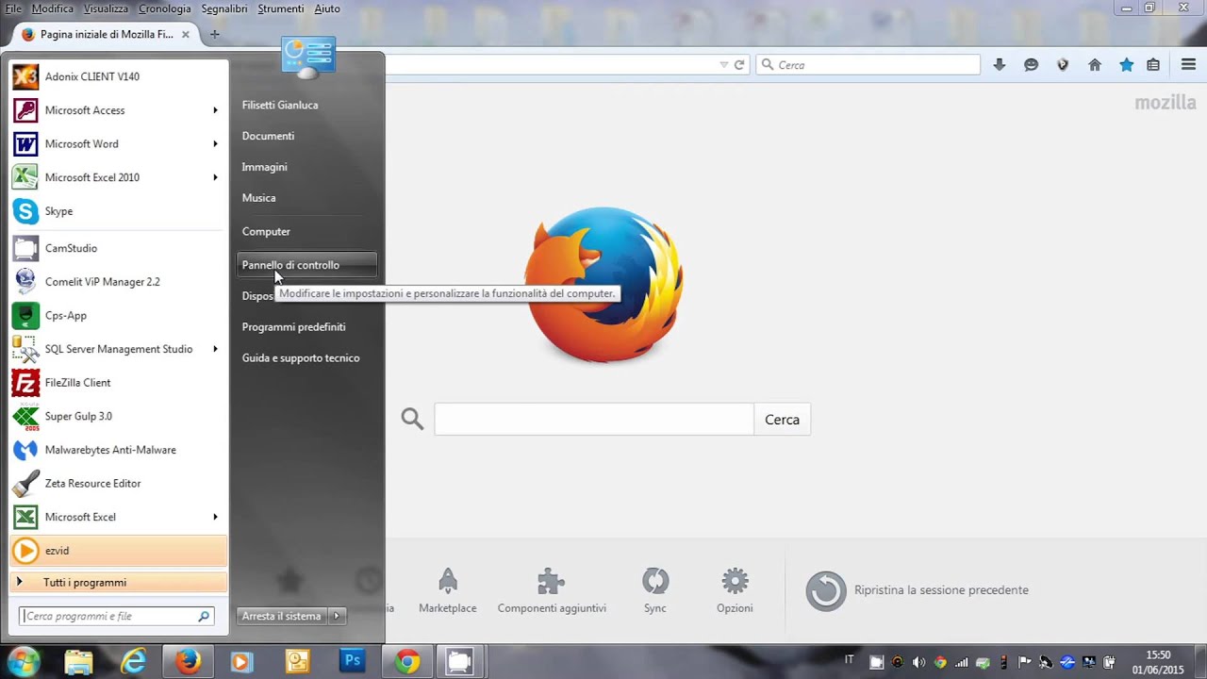Open CamStudio in the Start menu
The image size is (1207, 679).
coord(118,248)
